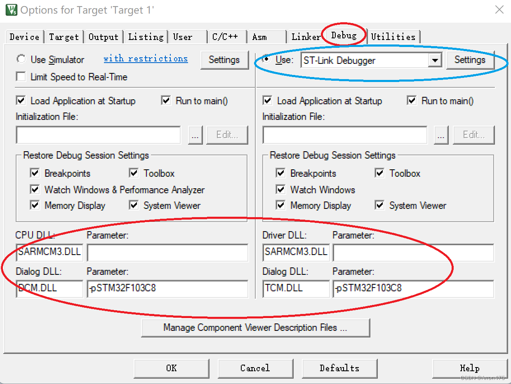511x384 pixels.
Task: Switch to the Target tab
Action: (x=64, y=37)
